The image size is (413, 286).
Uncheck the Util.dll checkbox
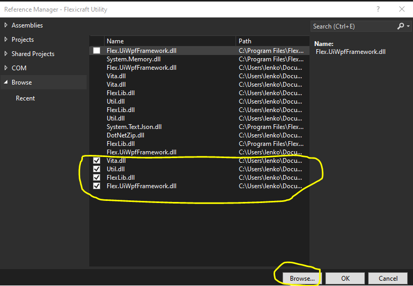click(97, 169)
